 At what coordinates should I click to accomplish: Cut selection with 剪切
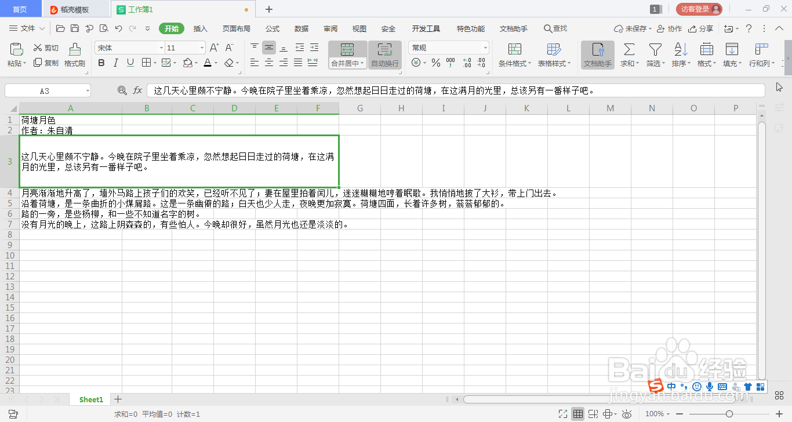click(x=46, y=48)
